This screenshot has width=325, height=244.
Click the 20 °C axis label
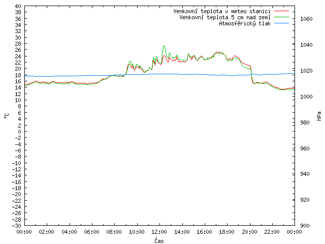(x=18, y=69)
